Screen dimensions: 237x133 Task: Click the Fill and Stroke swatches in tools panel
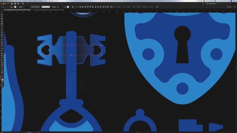[2, 79]
